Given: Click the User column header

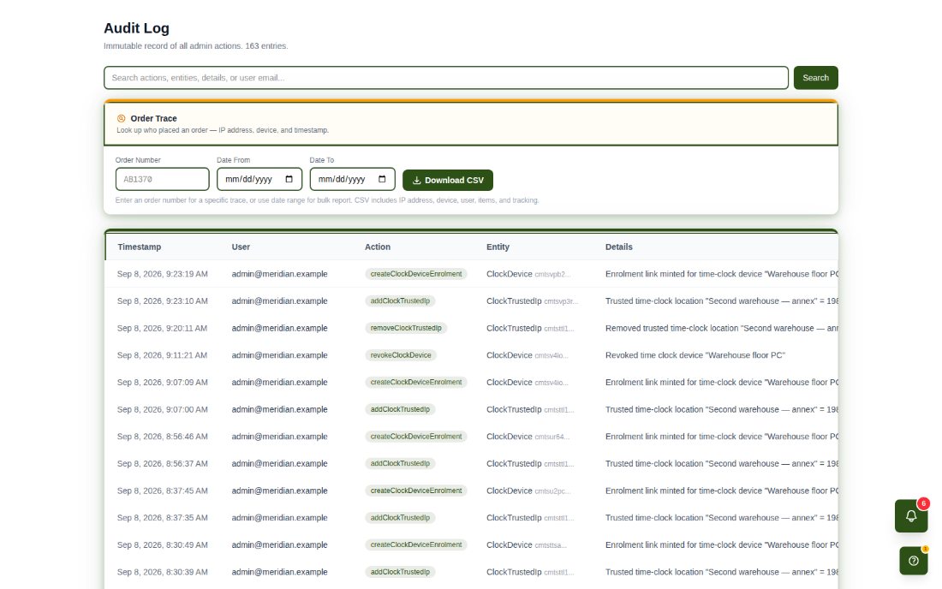Looking at the screenshot, I should [x=241, y=247].
